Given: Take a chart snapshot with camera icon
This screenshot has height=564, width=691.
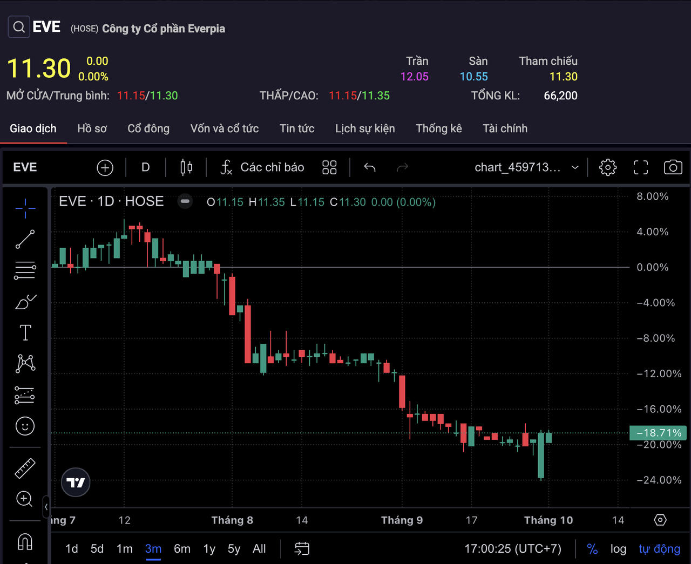Looking at the screenshot, I should click(x=673, y=167).
